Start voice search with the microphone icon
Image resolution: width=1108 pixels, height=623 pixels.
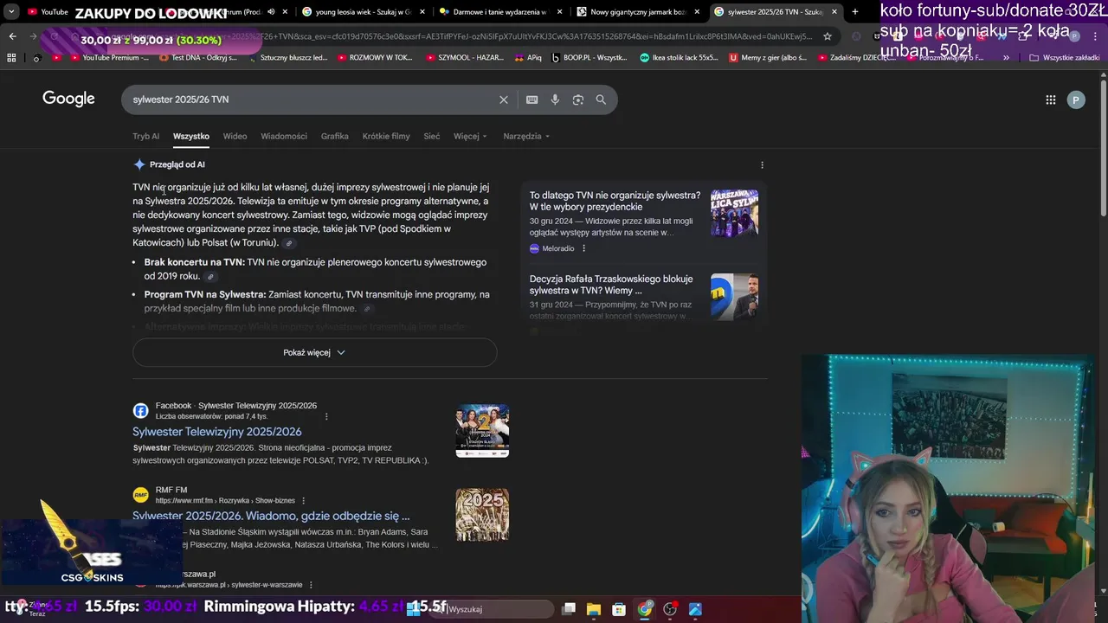555,100
